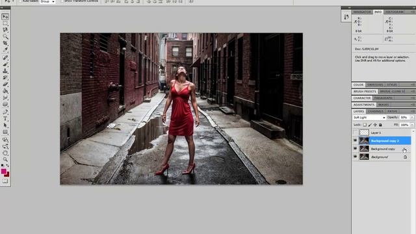Select the History Brush tool
This screenshot has width=416, height=234.
[x=5, y=78]
